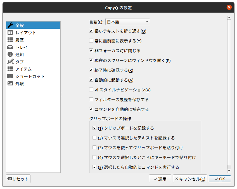Switch to the 外観 section label
This screenshot has height=189, width=237.
20,84
